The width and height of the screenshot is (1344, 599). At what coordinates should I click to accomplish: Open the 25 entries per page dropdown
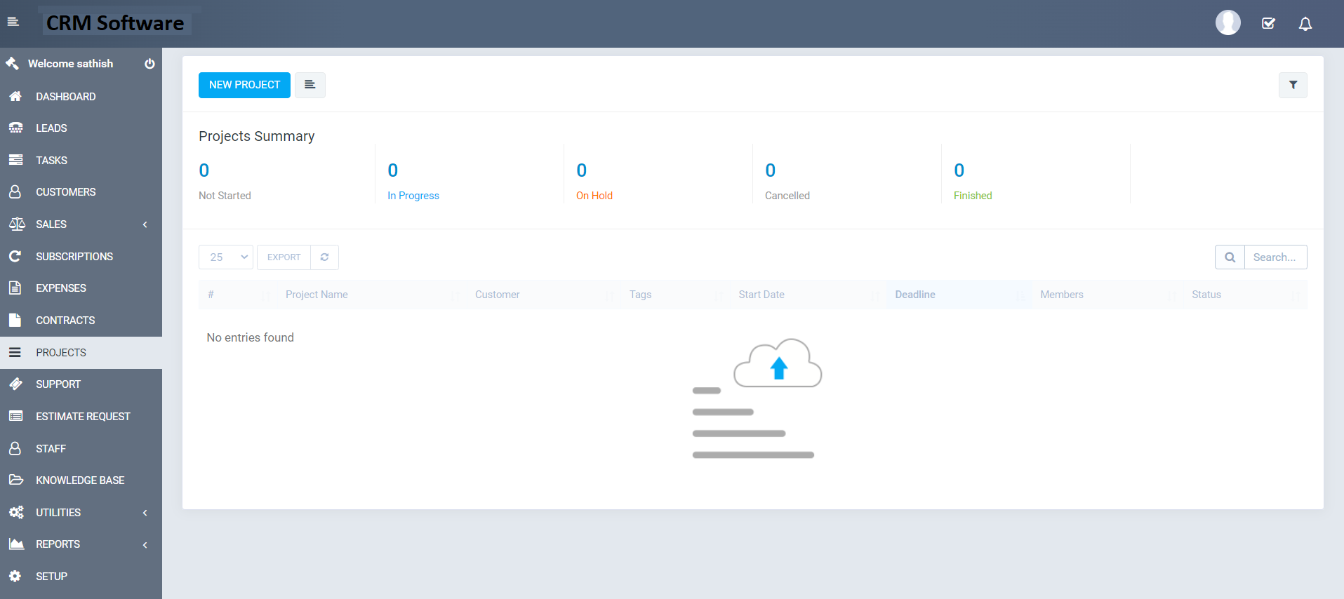coord(226,257)
